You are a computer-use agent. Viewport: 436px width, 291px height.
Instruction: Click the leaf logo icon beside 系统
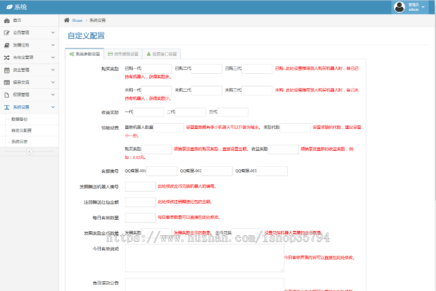point(9,7)
